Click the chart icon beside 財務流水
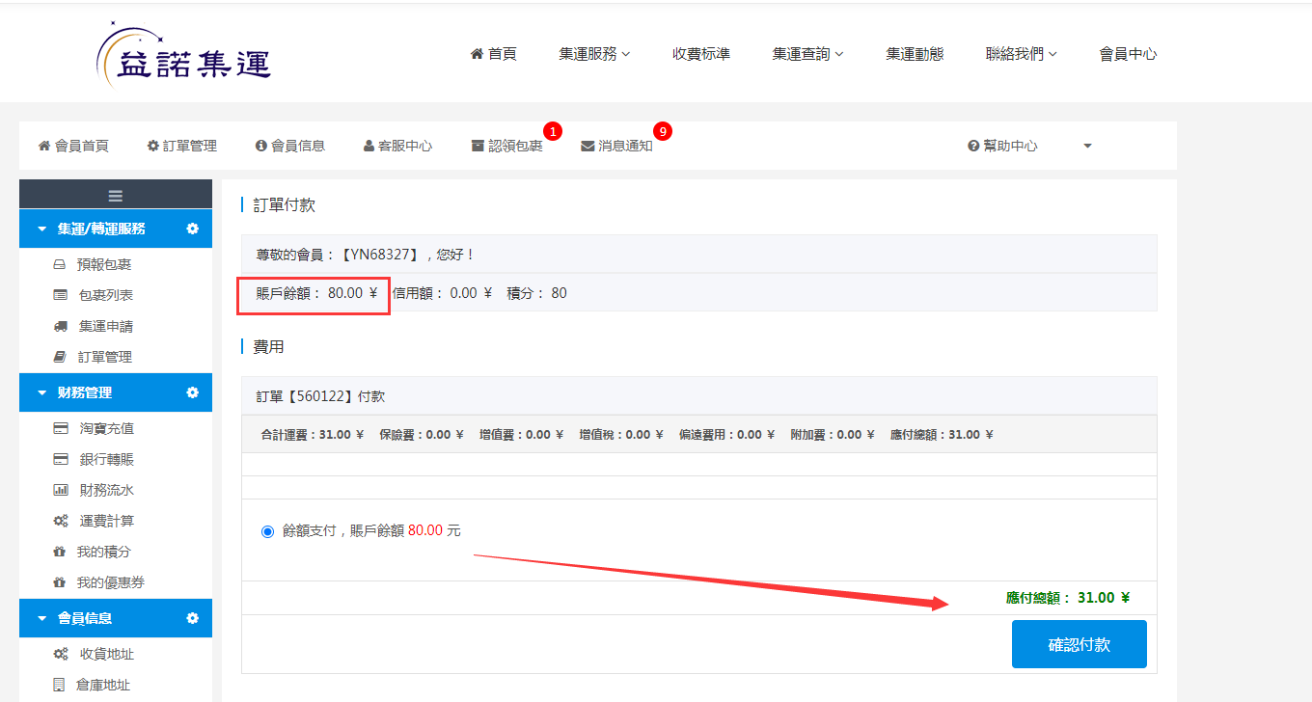 [60, 490]
